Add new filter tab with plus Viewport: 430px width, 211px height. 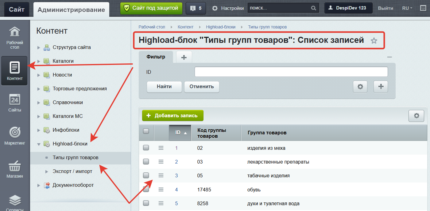coord(184,57)
